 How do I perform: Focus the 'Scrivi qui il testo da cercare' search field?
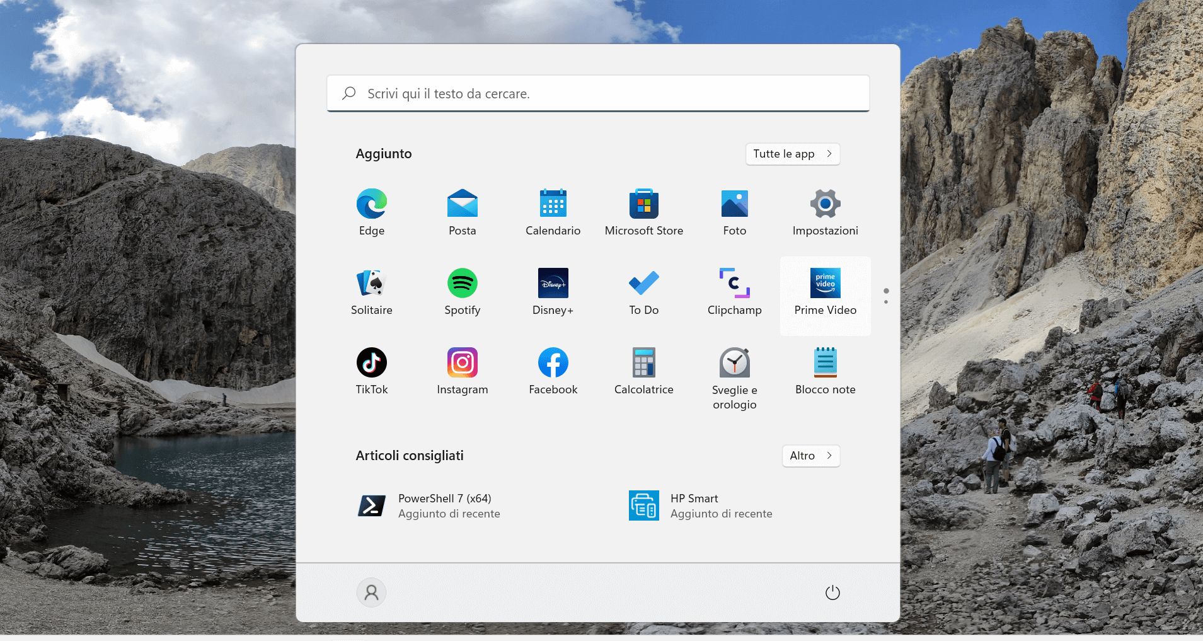click(598, 93)
